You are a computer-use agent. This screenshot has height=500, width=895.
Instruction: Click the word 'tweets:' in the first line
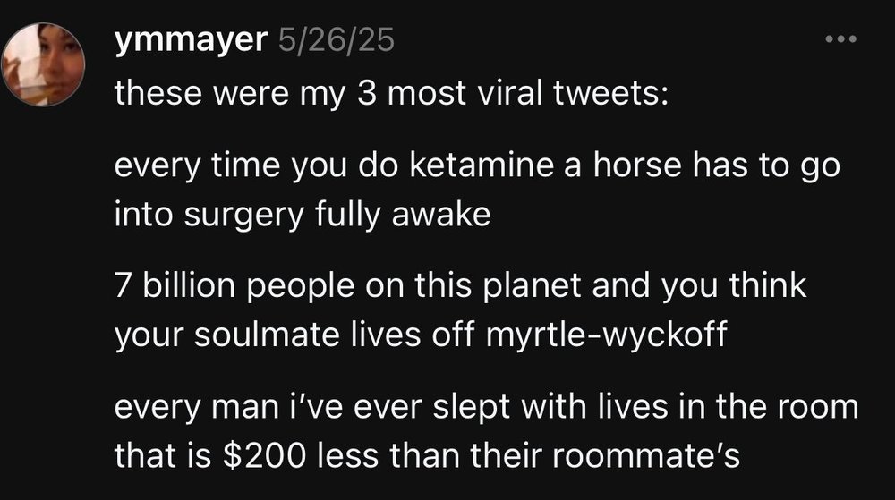coord(610,93)
